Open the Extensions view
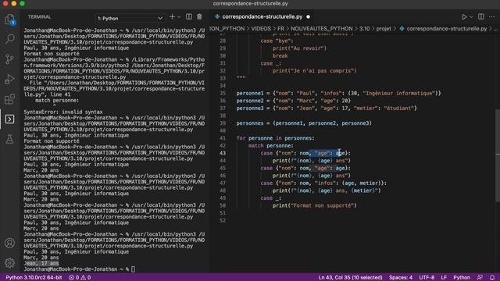 [10, 99]
